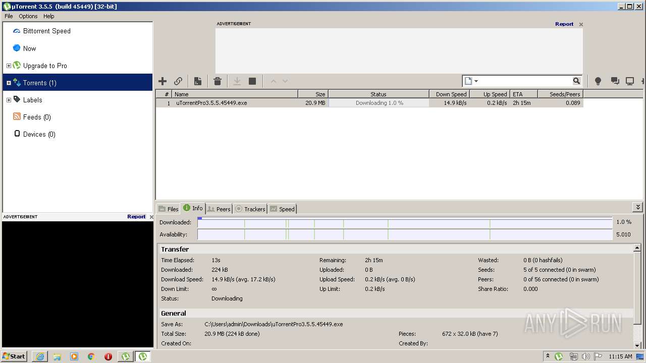Expand the Torrents tree node
646x363 pixels.
[x=9, y=83]
